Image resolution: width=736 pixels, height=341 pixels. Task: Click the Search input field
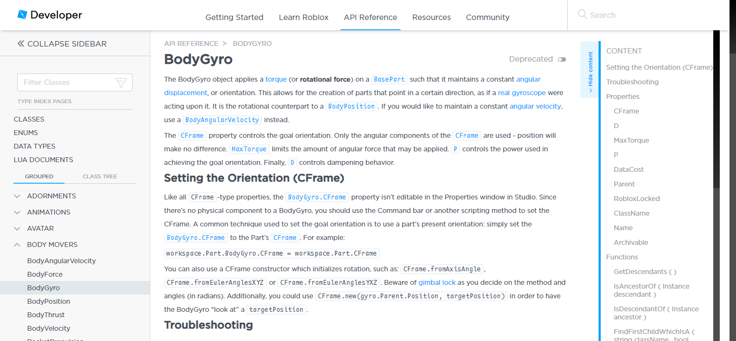click(x=649, y=15)
